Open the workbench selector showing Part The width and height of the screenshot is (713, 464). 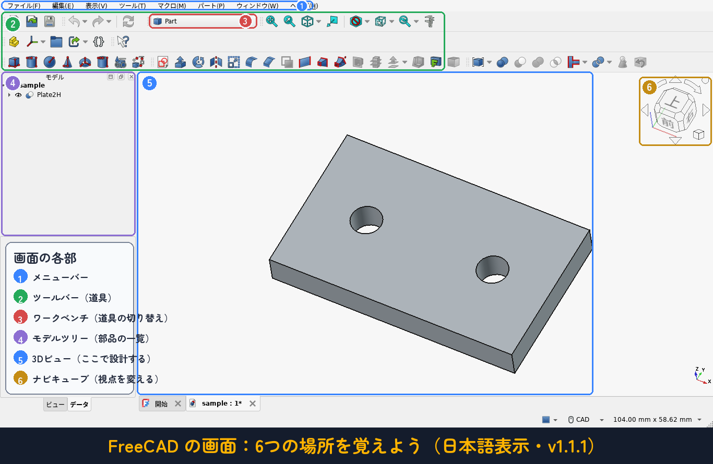click(x=203, y=21)
